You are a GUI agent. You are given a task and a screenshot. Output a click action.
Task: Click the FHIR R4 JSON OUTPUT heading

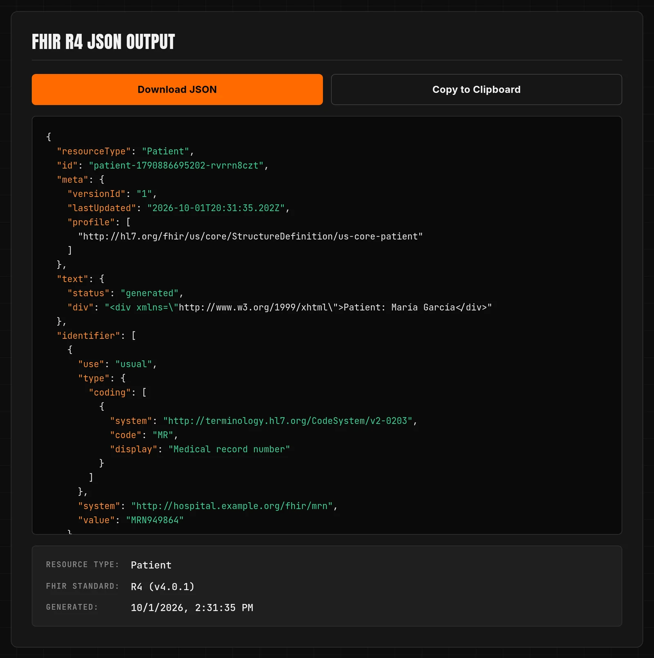point(103,42)
